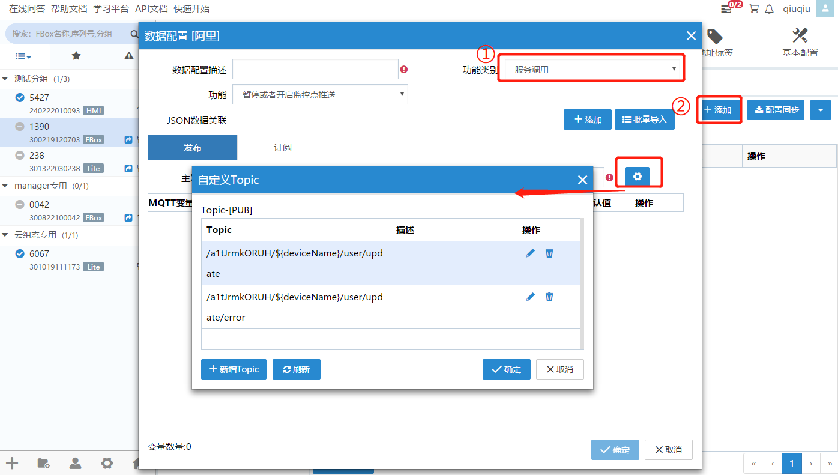Image resolution: width=838 pixels, height=475 pixels.
Task: Switch to the 订阅 tab
Action: coord(283,148)
